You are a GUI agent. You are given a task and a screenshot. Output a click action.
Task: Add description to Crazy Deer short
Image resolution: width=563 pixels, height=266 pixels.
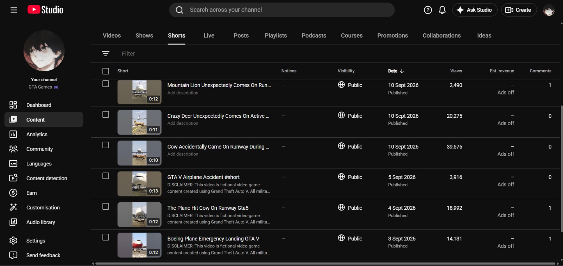coord(183,123)
